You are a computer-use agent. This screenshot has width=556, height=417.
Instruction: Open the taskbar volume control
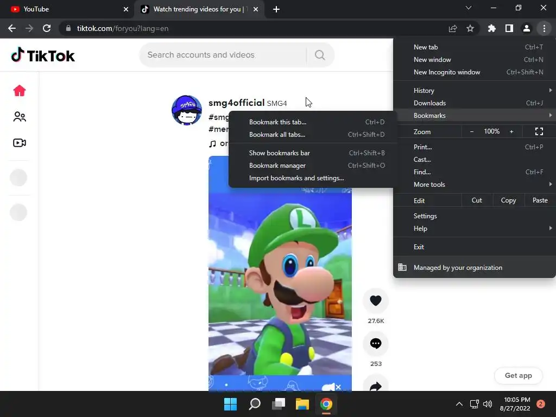tap(488, 404)
